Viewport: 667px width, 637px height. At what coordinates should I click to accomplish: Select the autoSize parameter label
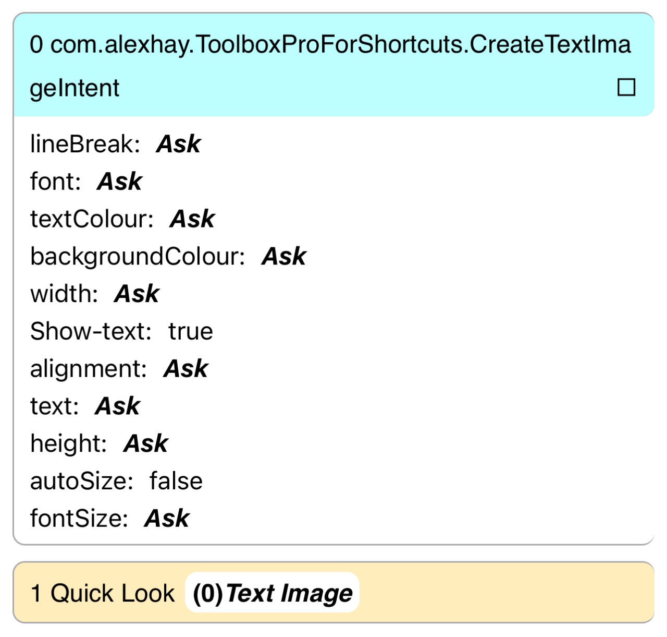point(82,481)
